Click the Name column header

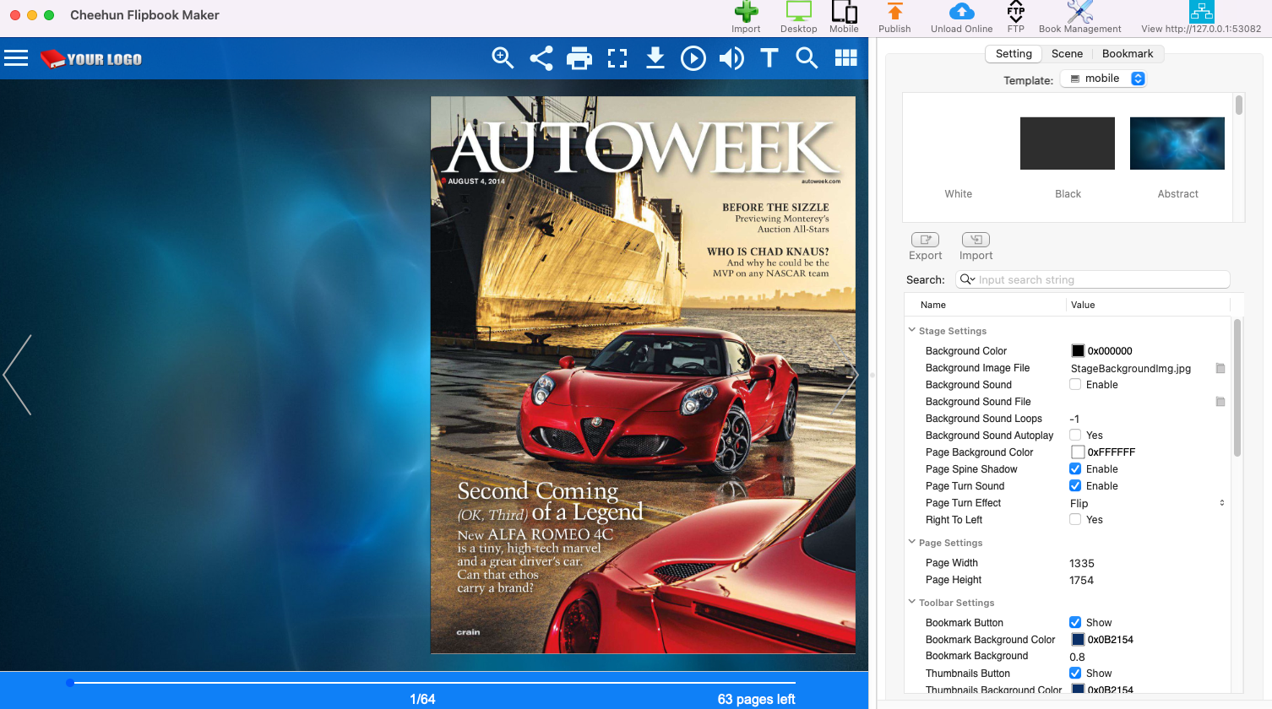(x=933, y=305)
